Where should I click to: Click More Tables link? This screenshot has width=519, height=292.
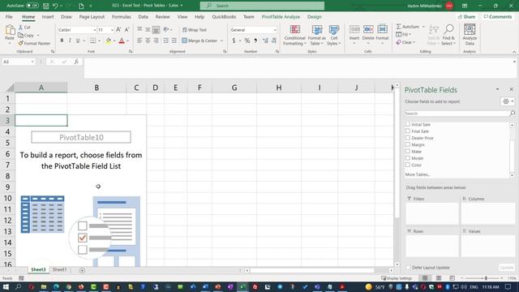click(418, 174)
